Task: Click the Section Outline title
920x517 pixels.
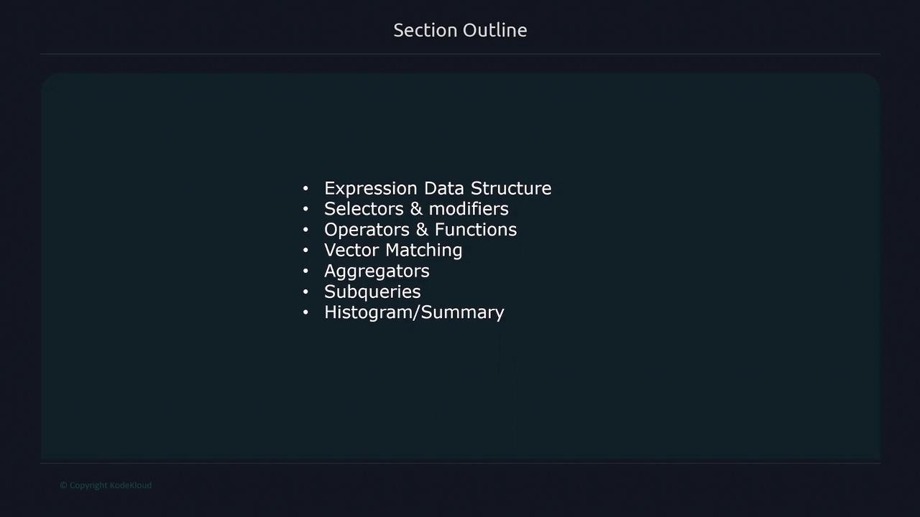Action: click(x=460, y=30)
